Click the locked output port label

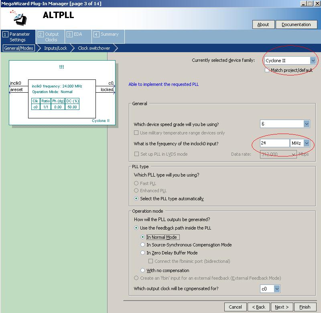[107, 89]
